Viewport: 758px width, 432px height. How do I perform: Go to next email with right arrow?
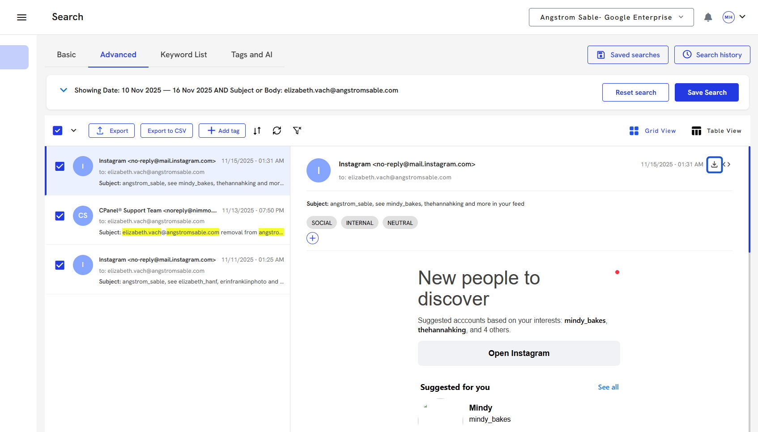[729, 165]
